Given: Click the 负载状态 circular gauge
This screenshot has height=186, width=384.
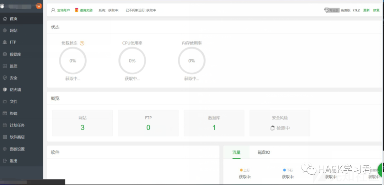Looking at the screenshot, I should click(x=73, y=61).
